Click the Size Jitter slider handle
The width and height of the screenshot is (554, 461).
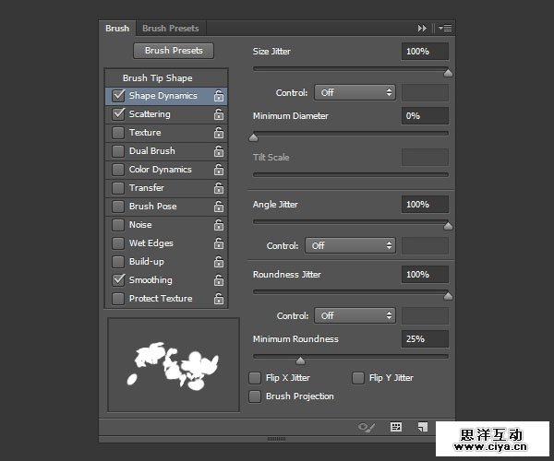click(x=448, y=73)
